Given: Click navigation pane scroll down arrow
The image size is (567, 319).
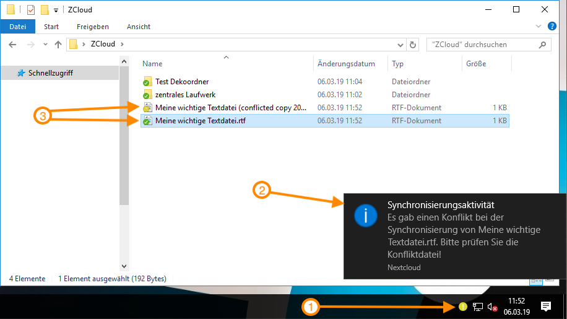Looking at the screenshot, I should [124, 266].
